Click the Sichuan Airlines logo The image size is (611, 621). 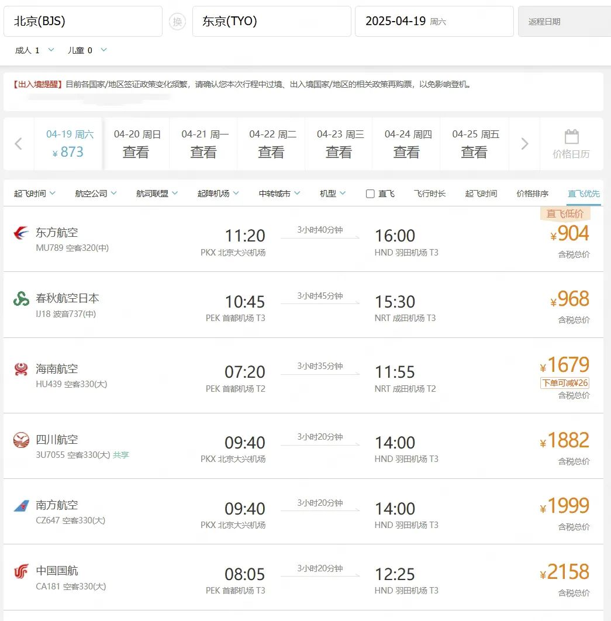pyautogui.click(x=21, y=440)
